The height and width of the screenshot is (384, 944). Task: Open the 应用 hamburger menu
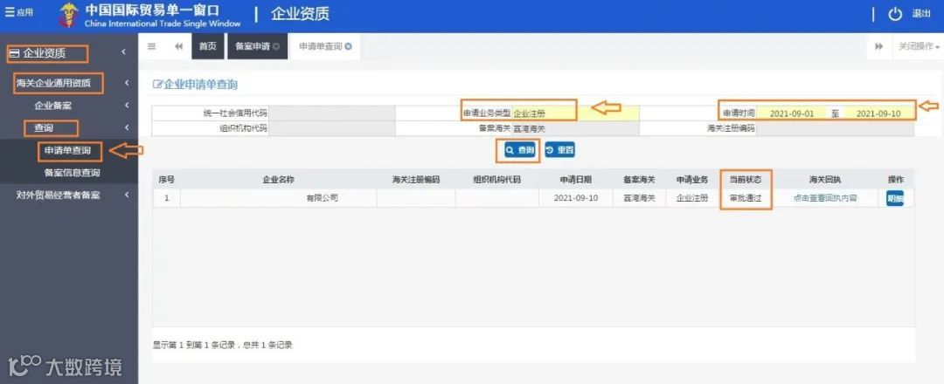[18, 13]
